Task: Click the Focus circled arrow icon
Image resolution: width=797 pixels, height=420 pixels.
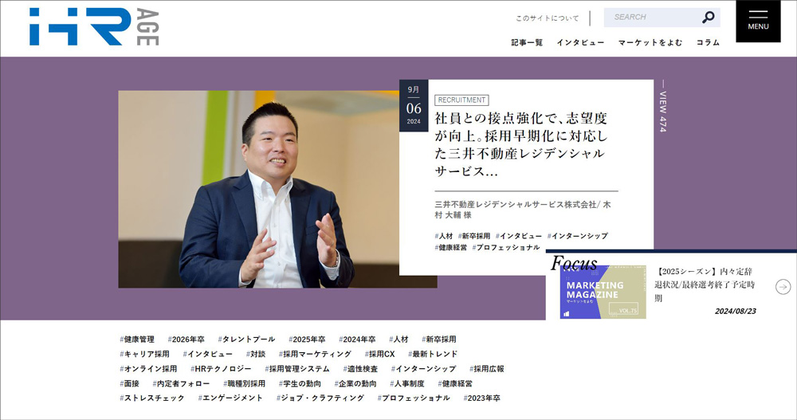Action: (x=783, y=287)
